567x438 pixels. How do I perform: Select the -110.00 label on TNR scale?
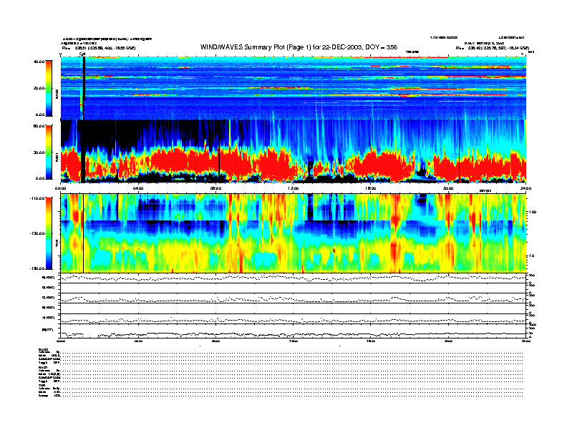coord(38,198)
